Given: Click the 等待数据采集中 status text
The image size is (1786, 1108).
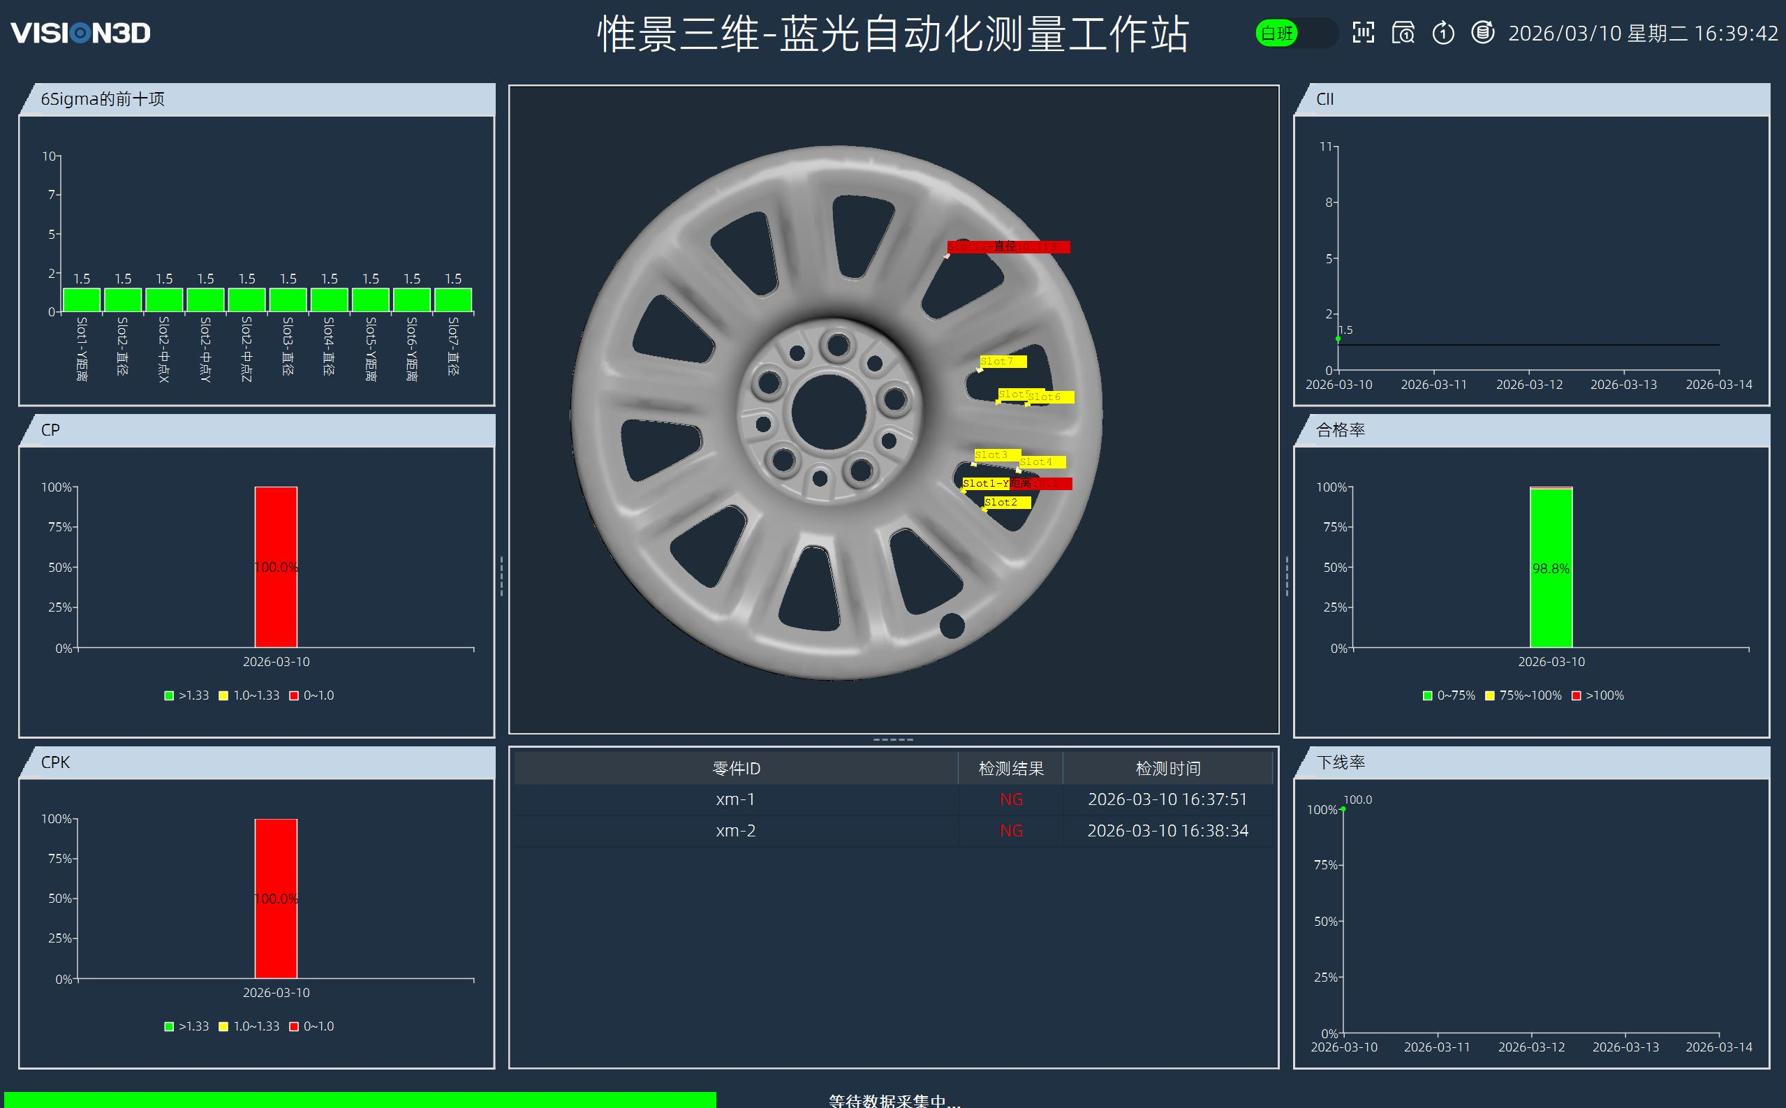Looking at the screenshot, I should pos(894,1101).
